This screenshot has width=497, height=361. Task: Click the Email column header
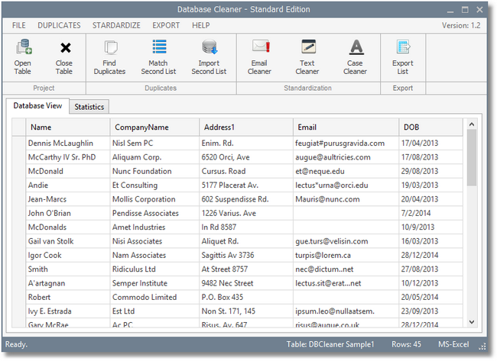pos(307,127)
